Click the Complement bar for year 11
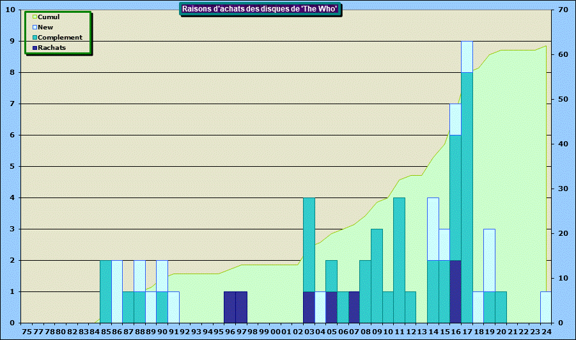Viewport: 576px width, 340px height. click(x=399, y=259)
